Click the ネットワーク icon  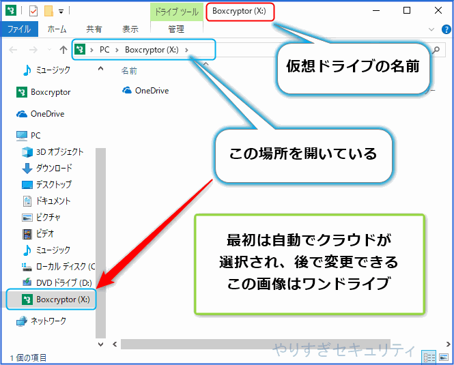click(x=22, y=321)
